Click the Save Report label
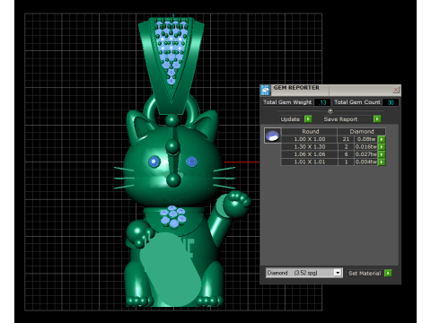This screenshot has height=323, width=431. tap(340, 119)
